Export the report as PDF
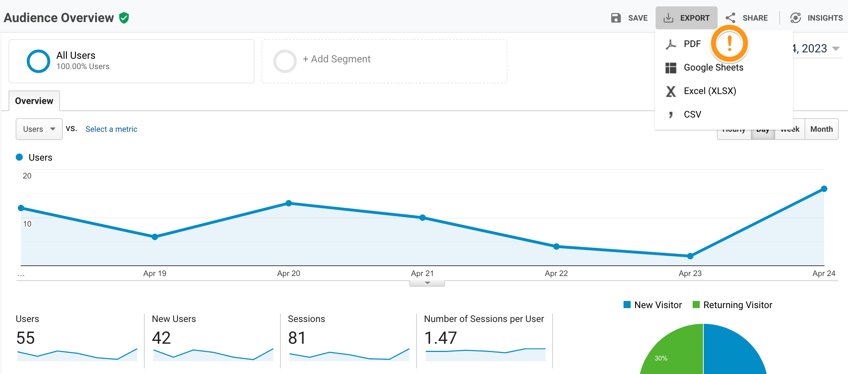 [692, 44]
